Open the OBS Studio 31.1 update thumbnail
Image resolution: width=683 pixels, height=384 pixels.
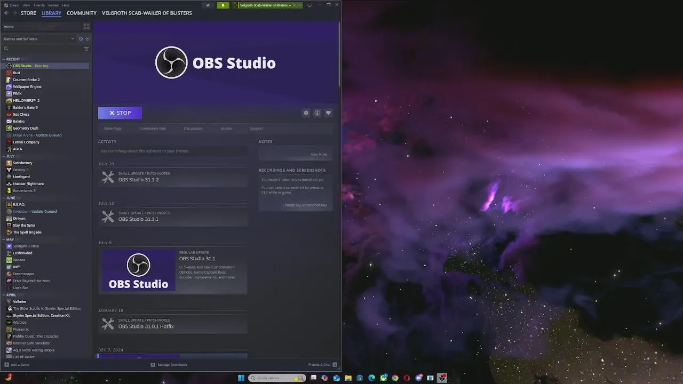[138, 271]
